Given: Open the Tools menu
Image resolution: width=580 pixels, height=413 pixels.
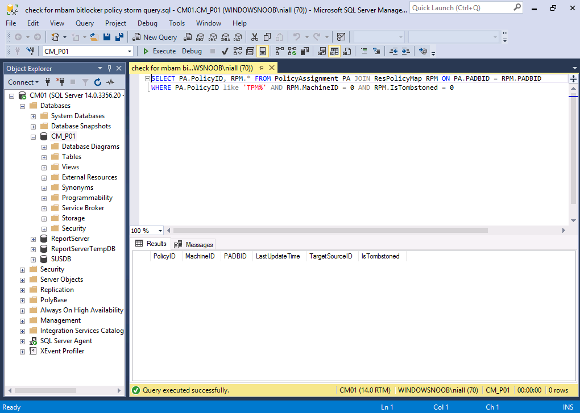Looking at the screenshot, I should 177,23.
